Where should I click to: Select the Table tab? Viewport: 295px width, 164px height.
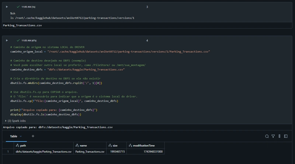[14, 136]
